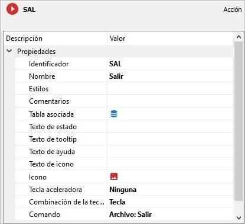
Task: Click the scrollbar down arrow
Action: [x=239, y=217]
